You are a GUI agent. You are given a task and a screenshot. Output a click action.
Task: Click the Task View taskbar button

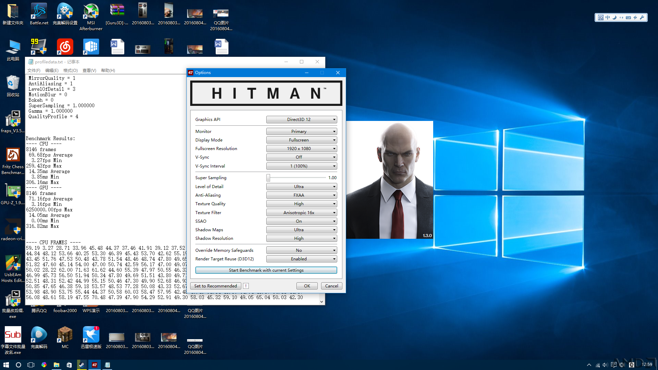click(x=31, y=365)
